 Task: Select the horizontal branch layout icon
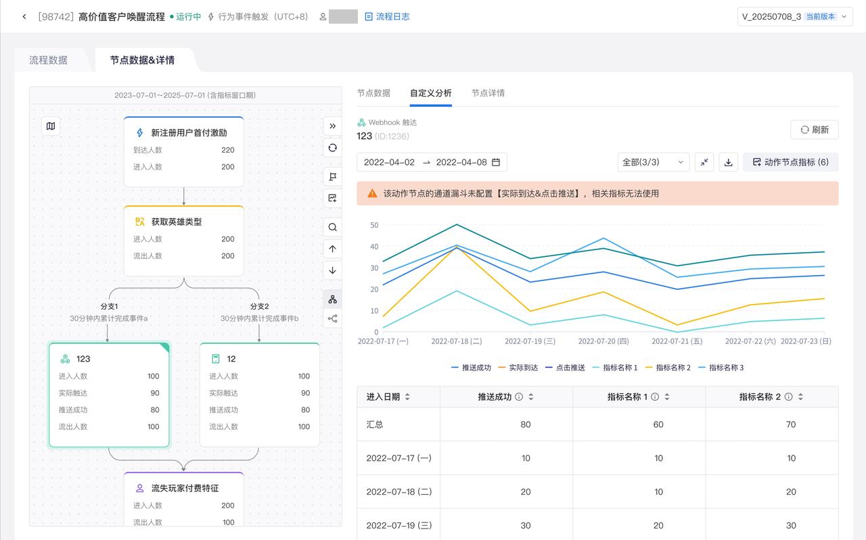click(332, 319)
